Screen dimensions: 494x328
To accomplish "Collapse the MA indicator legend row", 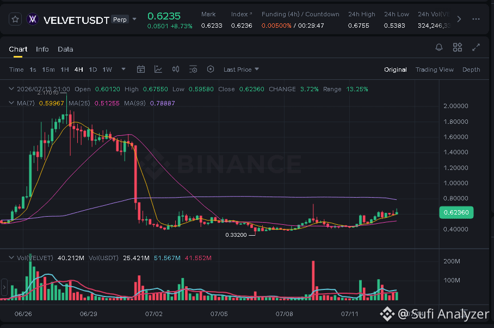I will 11,103.
